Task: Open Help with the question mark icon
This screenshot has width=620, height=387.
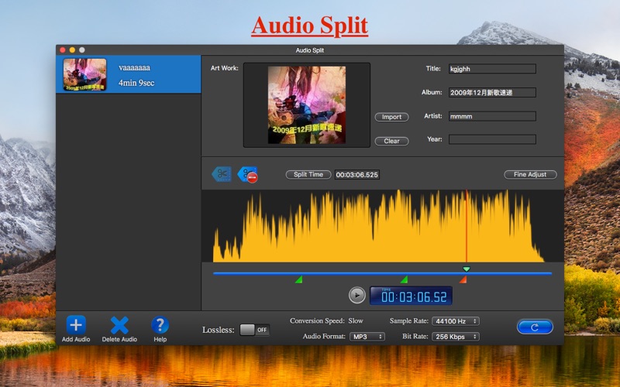Action: pos(160,325)
